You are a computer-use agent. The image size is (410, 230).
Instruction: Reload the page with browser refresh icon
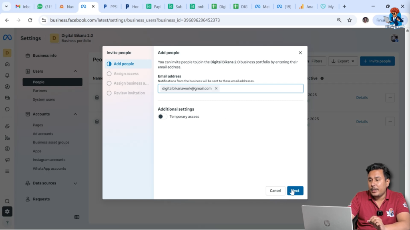tap(30, 20)
